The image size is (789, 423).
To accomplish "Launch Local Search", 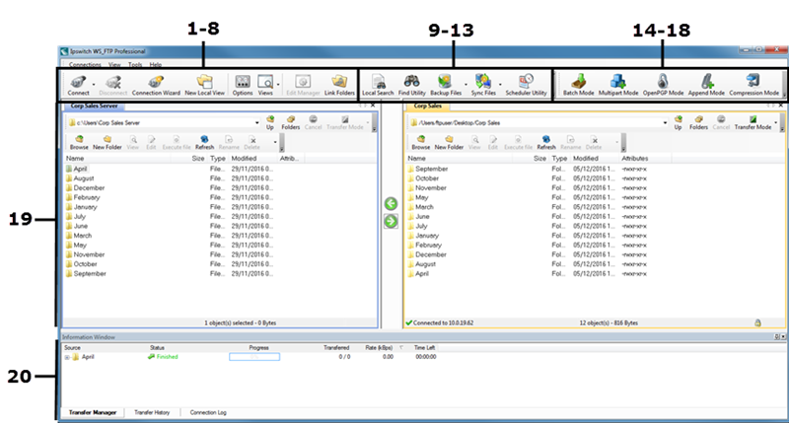I will (x=378, y=85).
